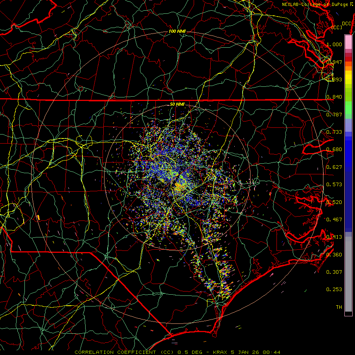Click the 0.413 legend value

pyautogui.click(x=334, y=237)
